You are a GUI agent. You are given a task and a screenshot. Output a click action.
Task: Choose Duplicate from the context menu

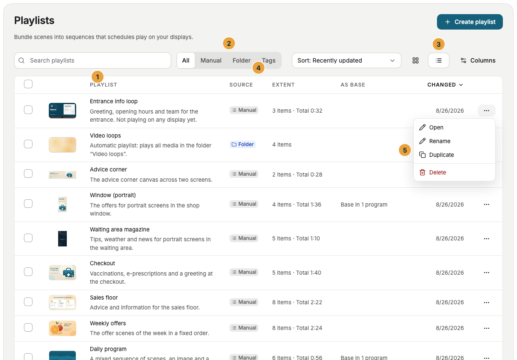tap(455, 155)
